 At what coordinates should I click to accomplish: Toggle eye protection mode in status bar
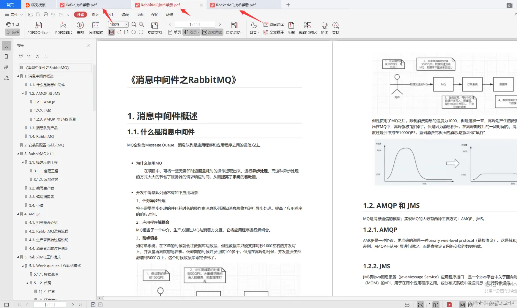[x=407, y=305]
